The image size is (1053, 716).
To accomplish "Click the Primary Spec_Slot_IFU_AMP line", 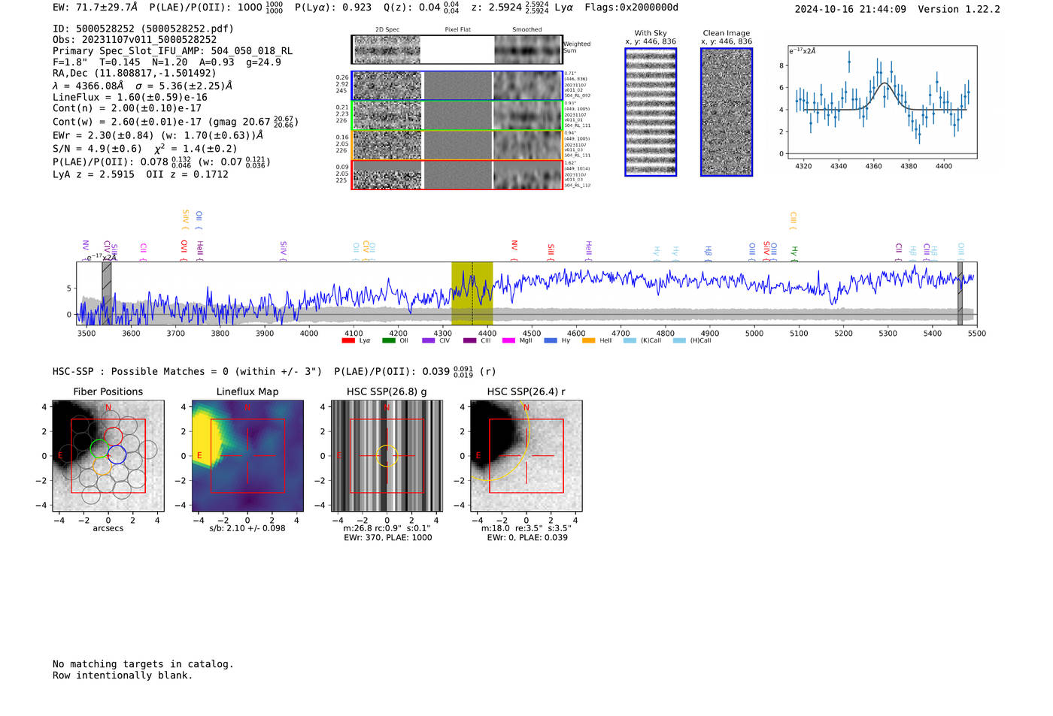I will [172, 51].
